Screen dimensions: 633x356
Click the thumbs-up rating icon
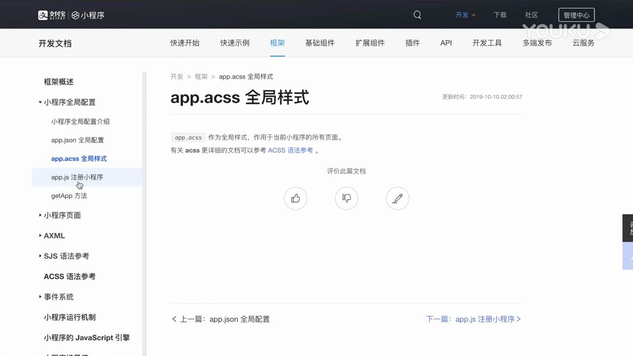click(296, 198)
